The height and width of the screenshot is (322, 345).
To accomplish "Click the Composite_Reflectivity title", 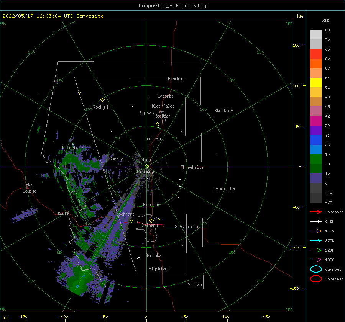I will [172, 6].
